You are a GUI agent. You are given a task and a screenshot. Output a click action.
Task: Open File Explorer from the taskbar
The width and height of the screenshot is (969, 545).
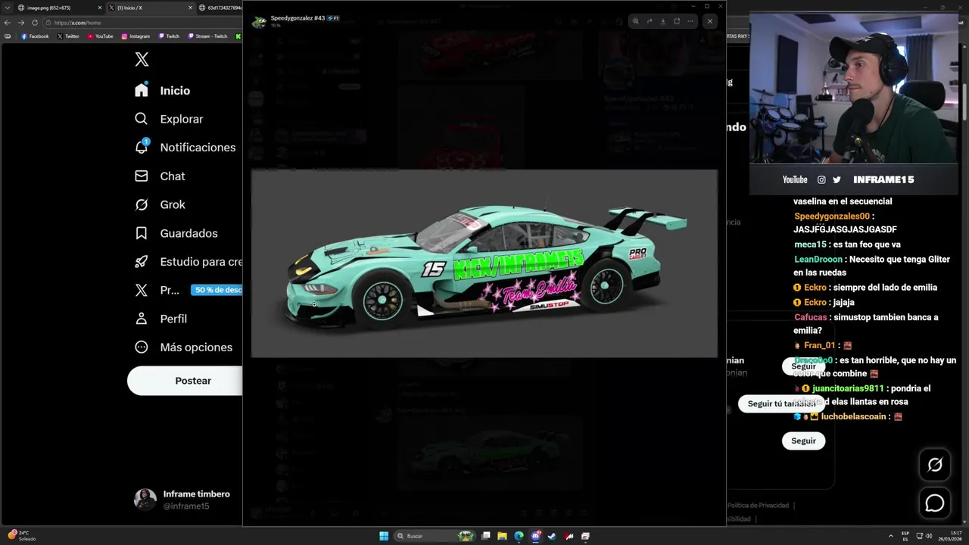(502, 536)
